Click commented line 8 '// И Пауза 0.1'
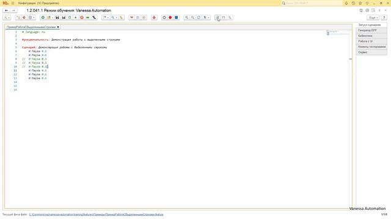 pos(34,59)
